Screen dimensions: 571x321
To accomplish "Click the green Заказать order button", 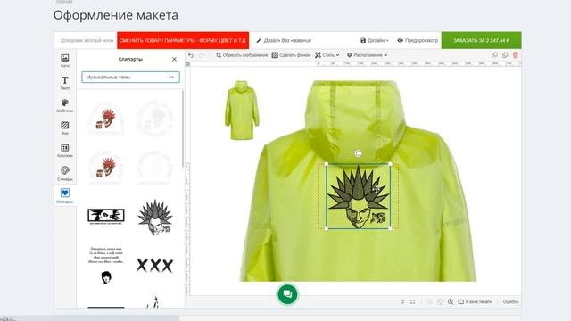I will click(482, 40).
